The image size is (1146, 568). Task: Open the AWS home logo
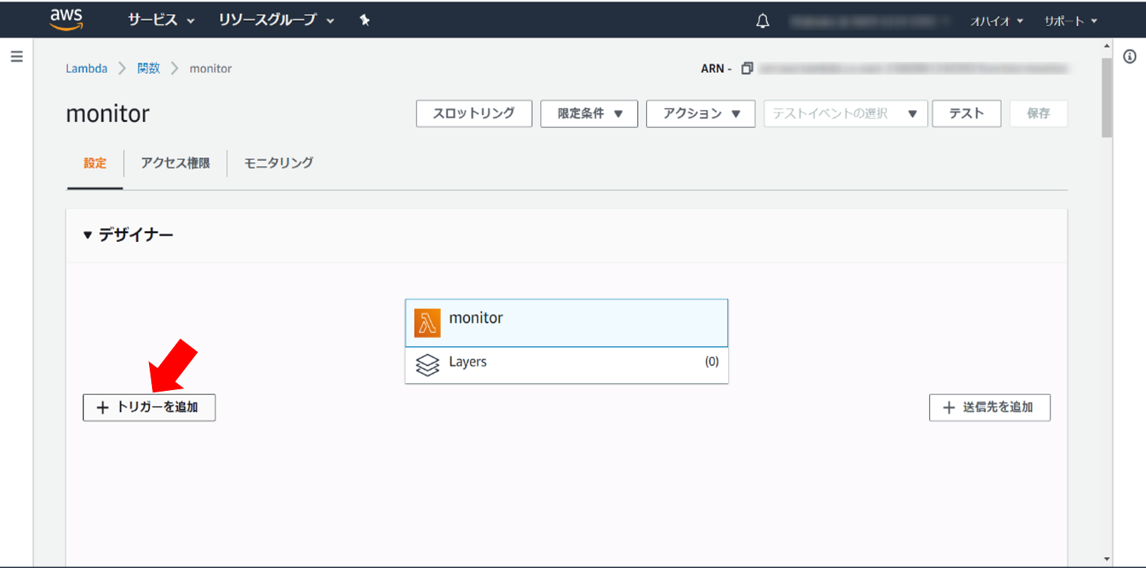66,20
